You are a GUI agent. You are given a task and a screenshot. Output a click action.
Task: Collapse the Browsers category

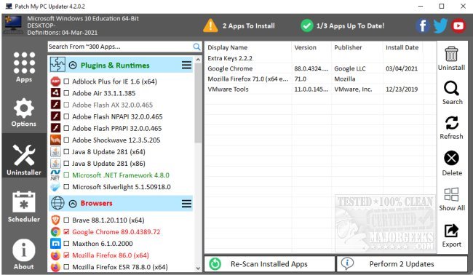point(73,204)
